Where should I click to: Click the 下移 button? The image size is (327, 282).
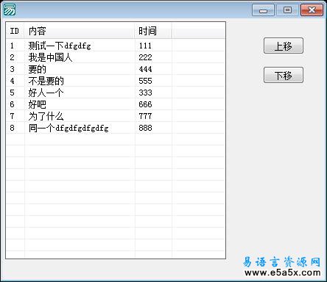point(284,75)
